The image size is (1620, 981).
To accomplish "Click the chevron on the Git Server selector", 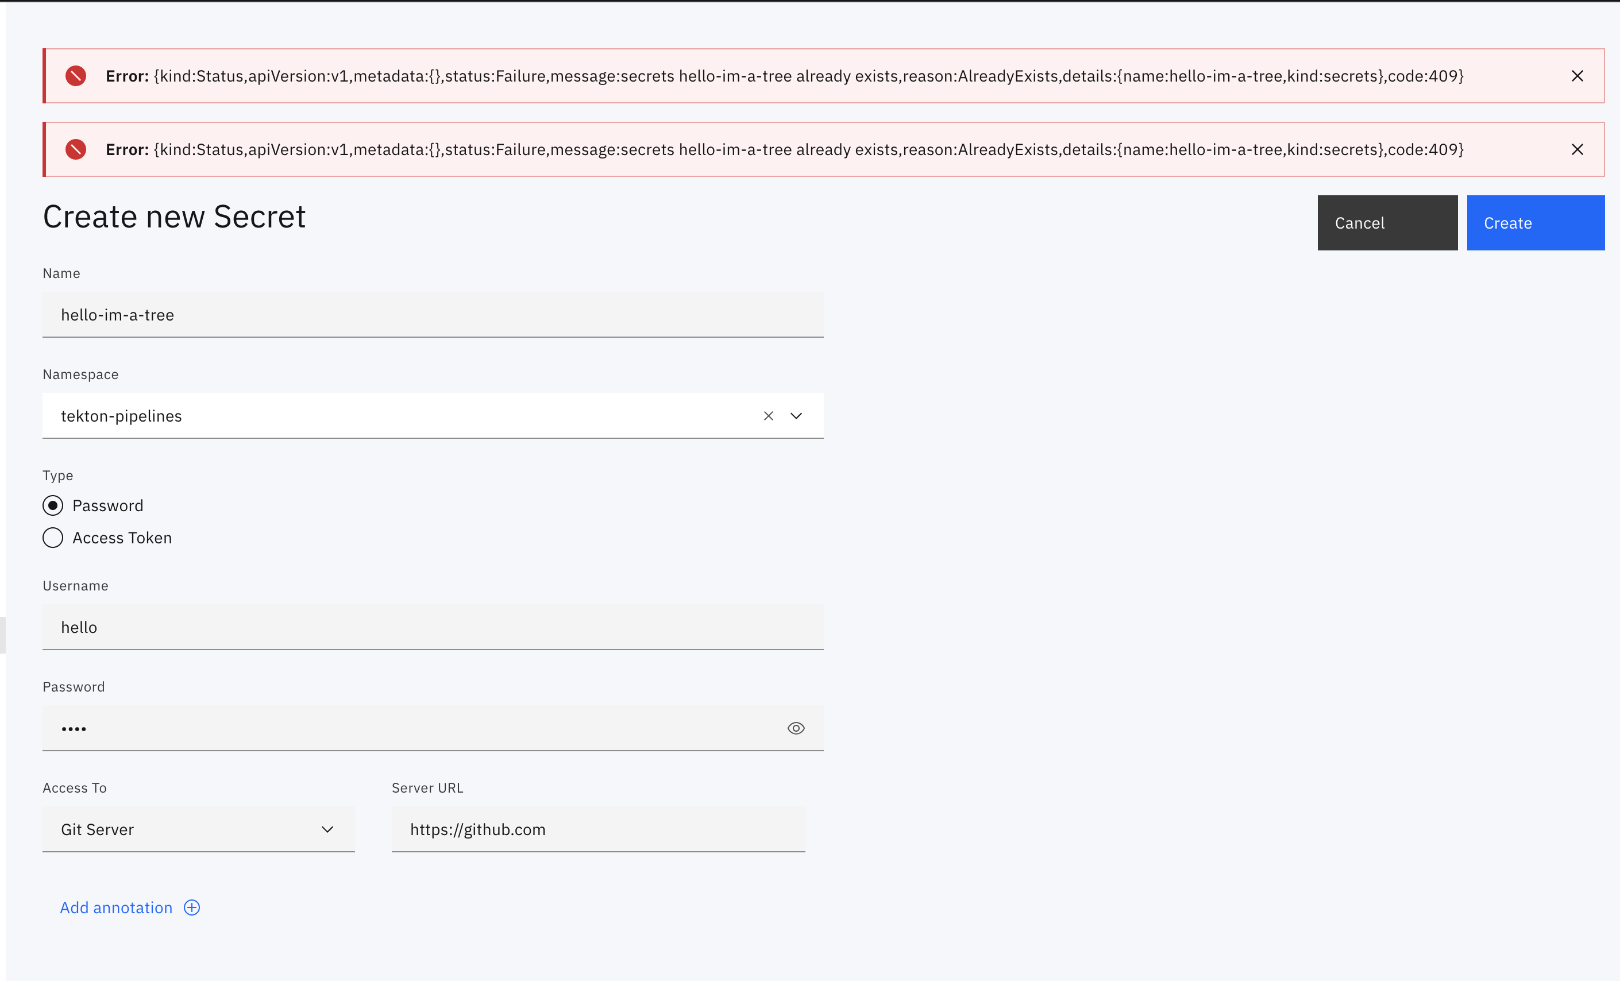I will 327,829.
